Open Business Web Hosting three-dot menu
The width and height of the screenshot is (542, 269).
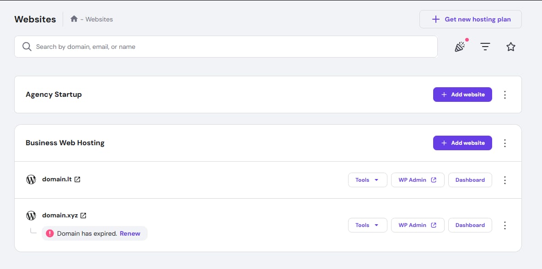[x=505, y=143]
